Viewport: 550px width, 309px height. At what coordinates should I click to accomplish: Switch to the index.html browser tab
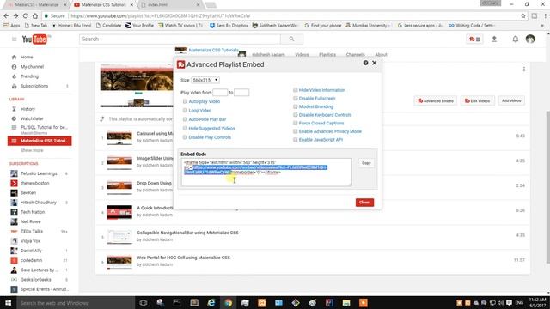(170, 5)
